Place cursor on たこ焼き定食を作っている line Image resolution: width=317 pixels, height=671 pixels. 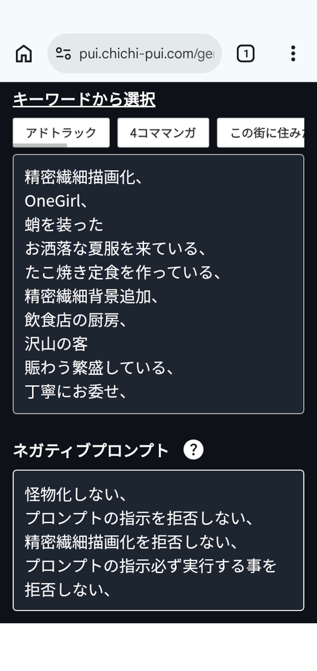click(x=122, y=272)
